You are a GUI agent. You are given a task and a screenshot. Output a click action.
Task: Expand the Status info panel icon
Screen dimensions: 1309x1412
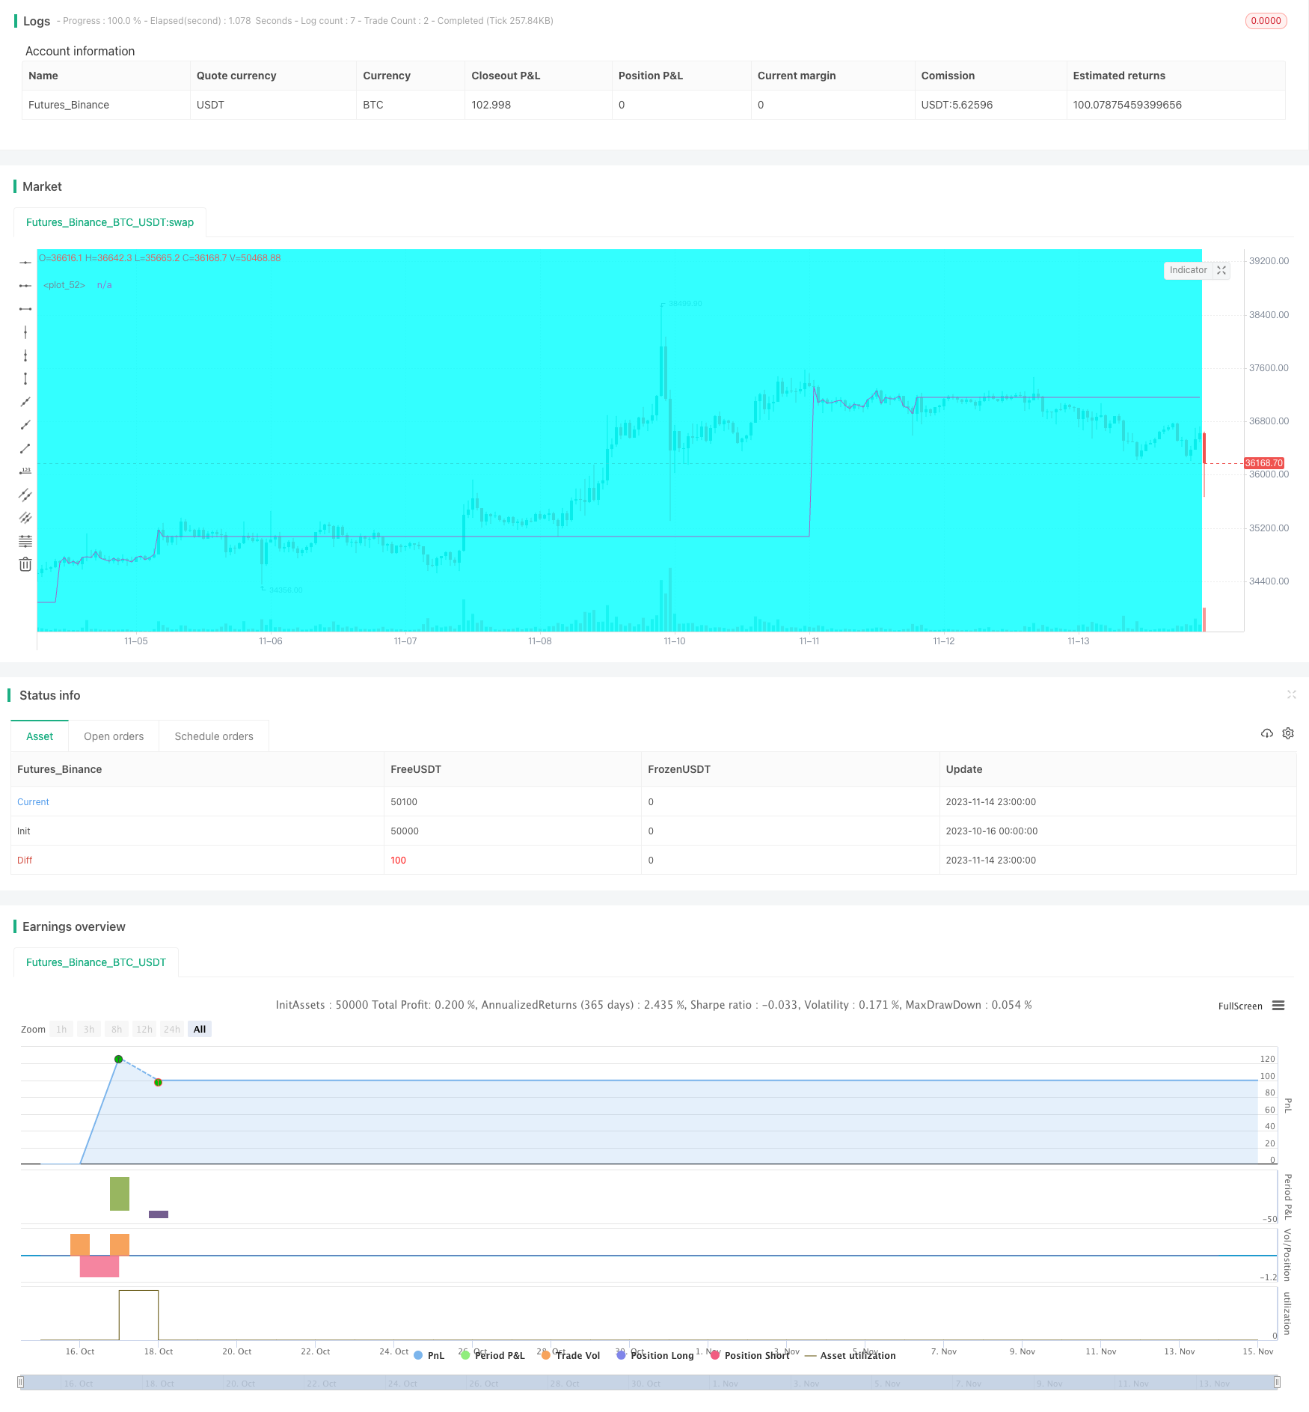[x=1291, y=694]
